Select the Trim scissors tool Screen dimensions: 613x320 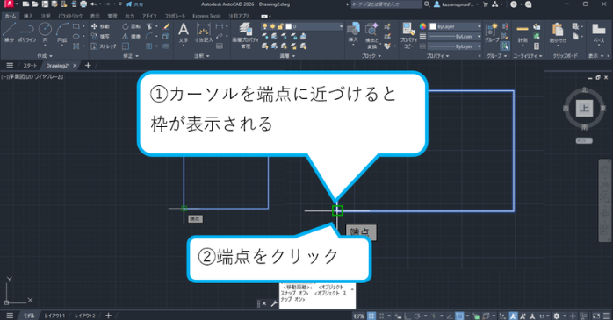[149, 26]
